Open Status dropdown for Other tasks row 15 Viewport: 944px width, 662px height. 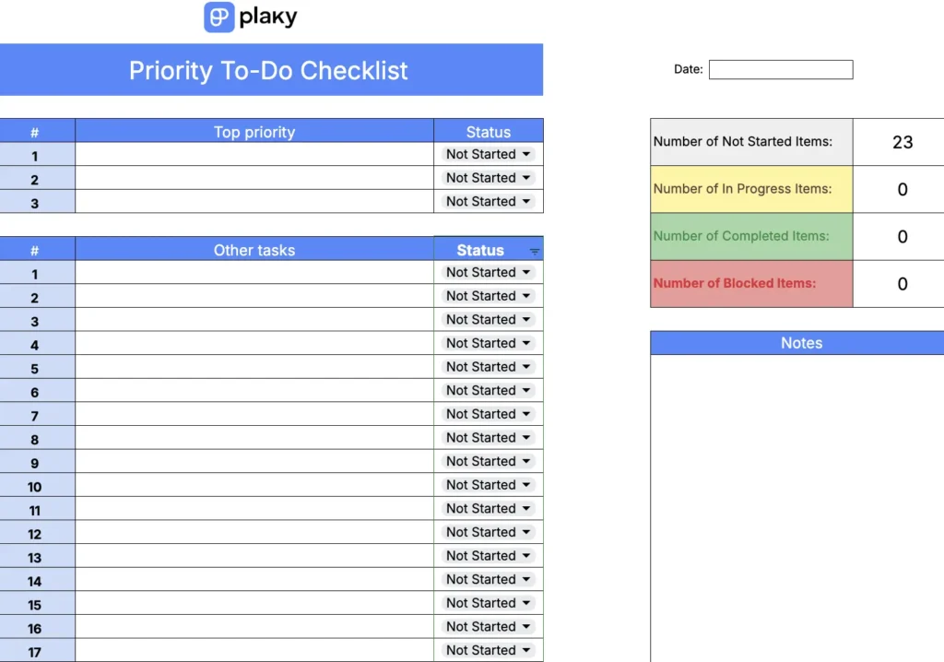pos(489,603)
